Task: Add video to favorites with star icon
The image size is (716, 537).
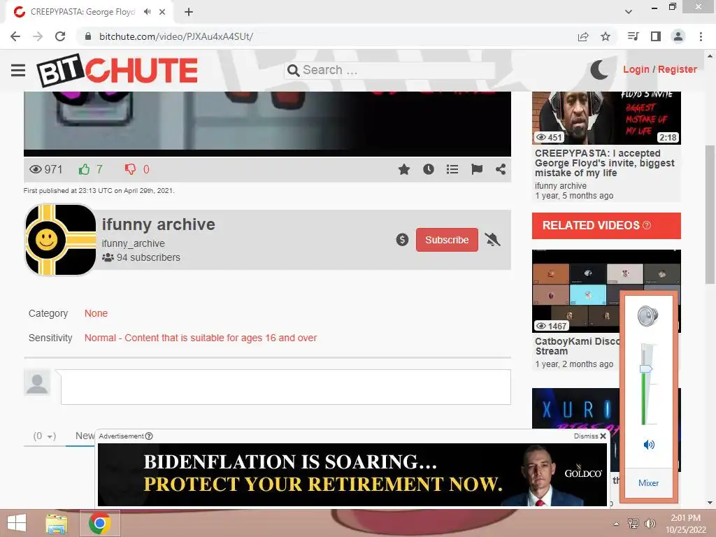Action: coord(404,169)
